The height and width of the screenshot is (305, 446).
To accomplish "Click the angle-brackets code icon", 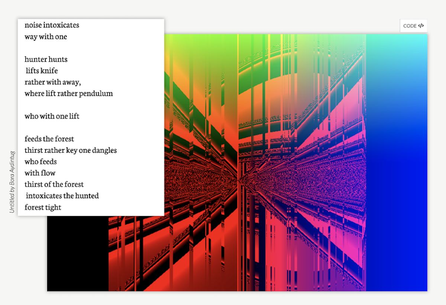I will 421,26.
